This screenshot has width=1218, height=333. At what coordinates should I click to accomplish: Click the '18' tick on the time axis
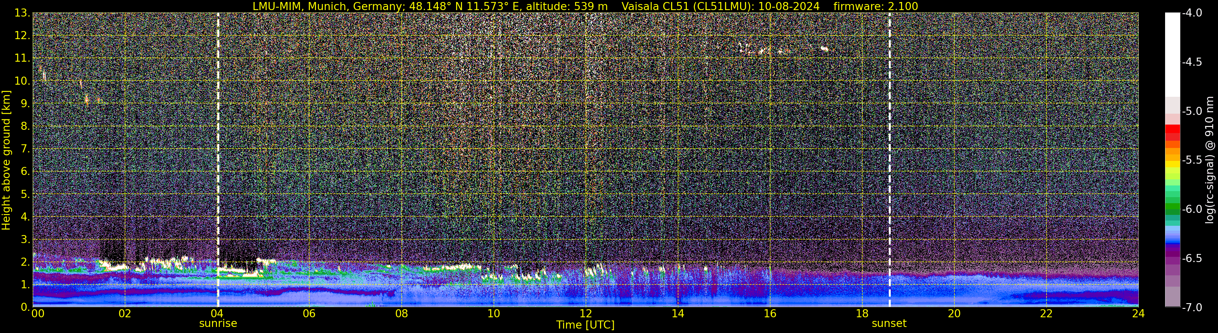click(x=862, y=314)
